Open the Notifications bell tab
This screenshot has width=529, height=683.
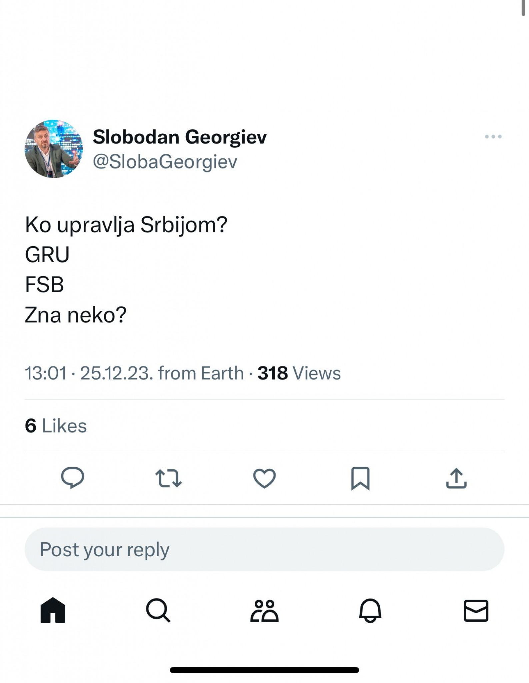[x=370, y=610]
